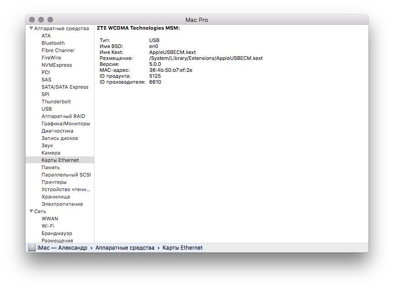Click the BSD name value en0
This screenshot has width=394, height=289.
coord(153,46)
